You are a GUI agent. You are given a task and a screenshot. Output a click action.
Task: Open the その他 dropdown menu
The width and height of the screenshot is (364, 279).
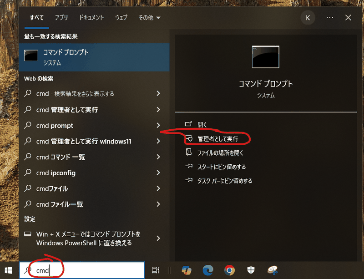tap(149, 18)
